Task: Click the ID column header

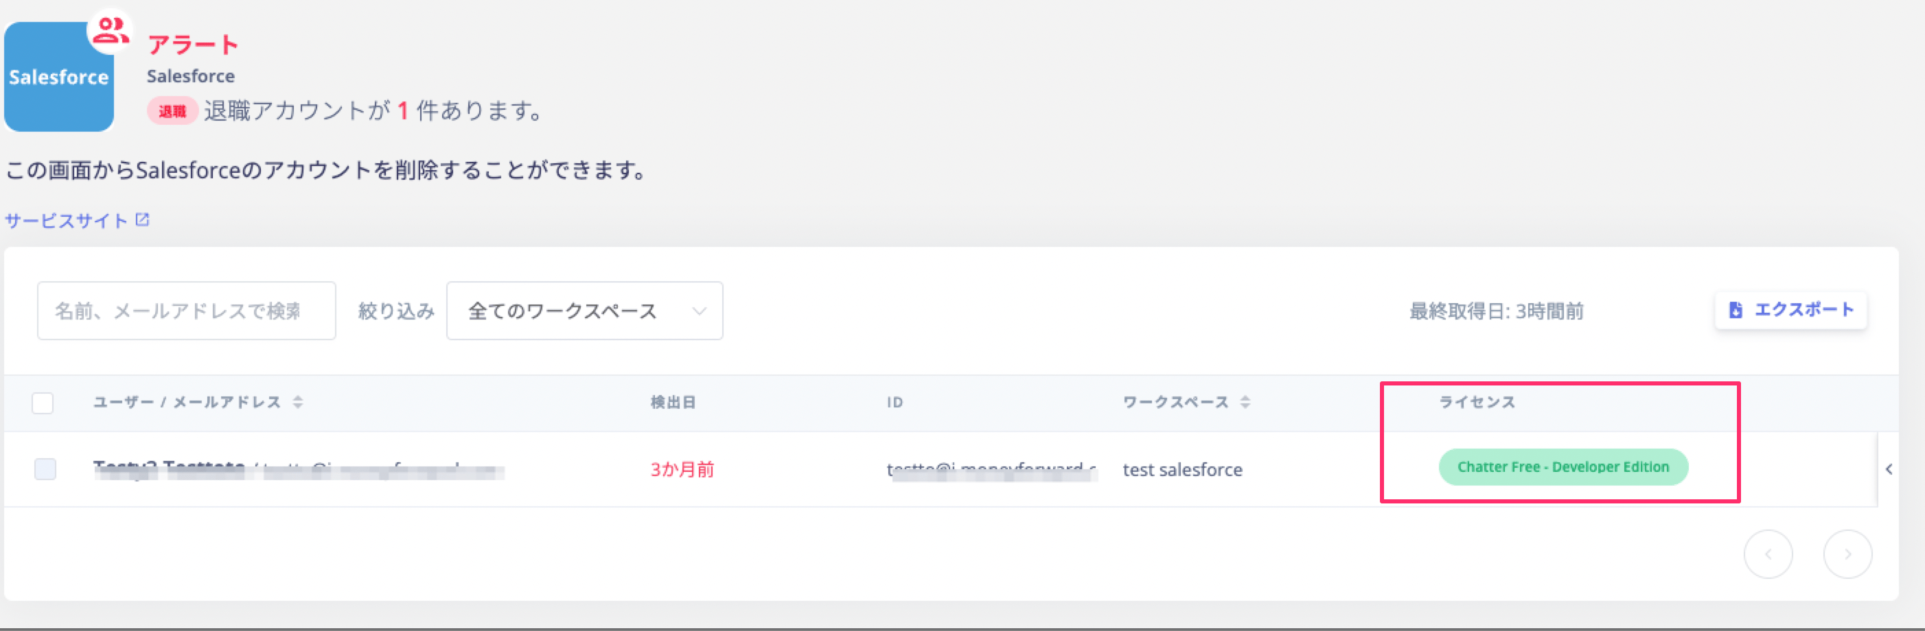Action: [895, 403]
